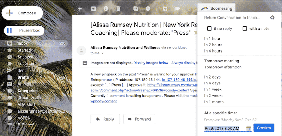
Task: Snooze the email using clock icon
Action: [x=148, y=8]
